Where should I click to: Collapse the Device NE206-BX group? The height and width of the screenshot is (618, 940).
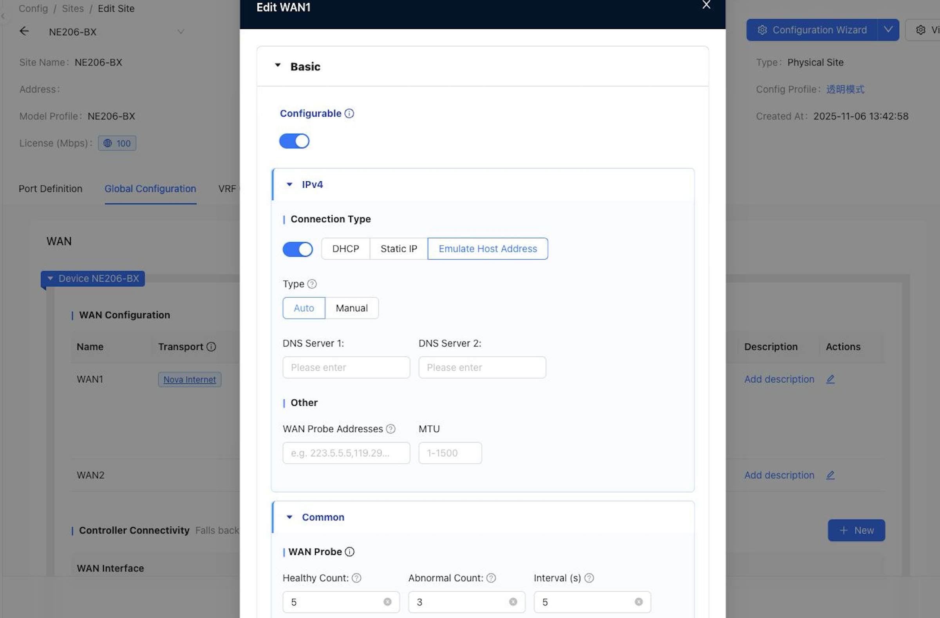click(x=50, y=278)
